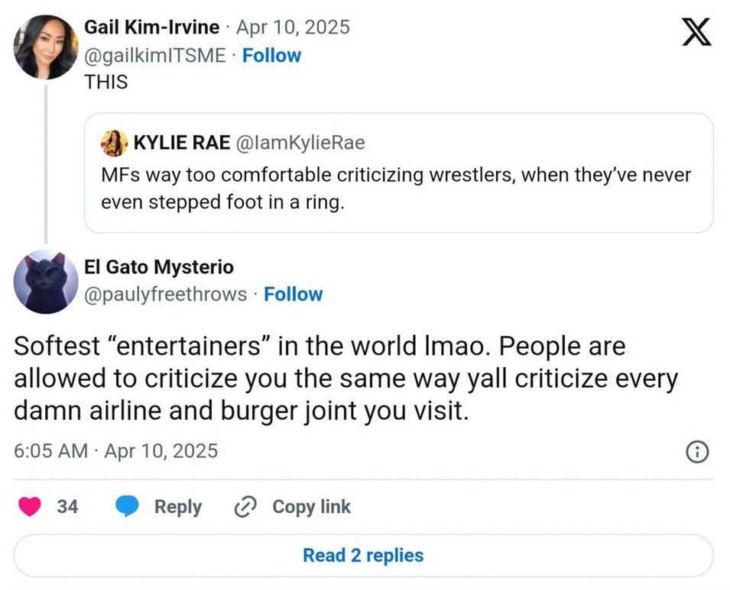Click the 6:05 AM timestamp

[x=50, y=451]
